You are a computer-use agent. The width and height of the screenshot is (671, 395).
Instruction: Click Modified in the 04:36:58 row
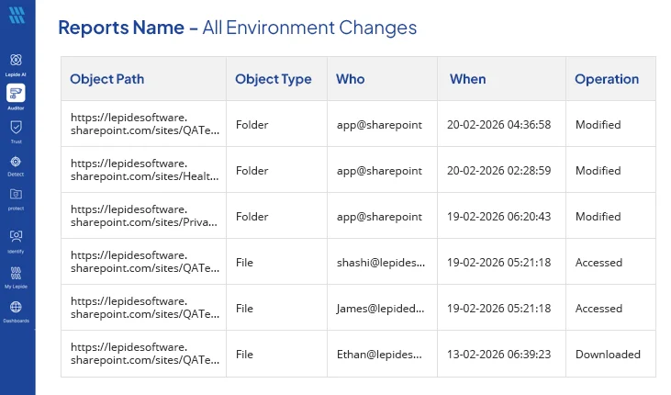[x=598, y=125]
